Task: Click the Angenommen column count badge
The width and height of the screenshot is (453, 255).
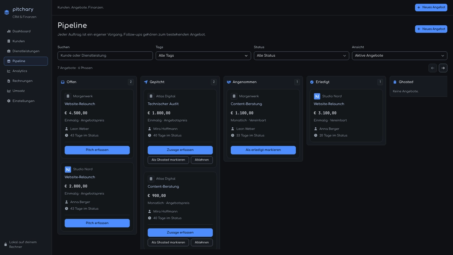Action: tap(297, 82)
